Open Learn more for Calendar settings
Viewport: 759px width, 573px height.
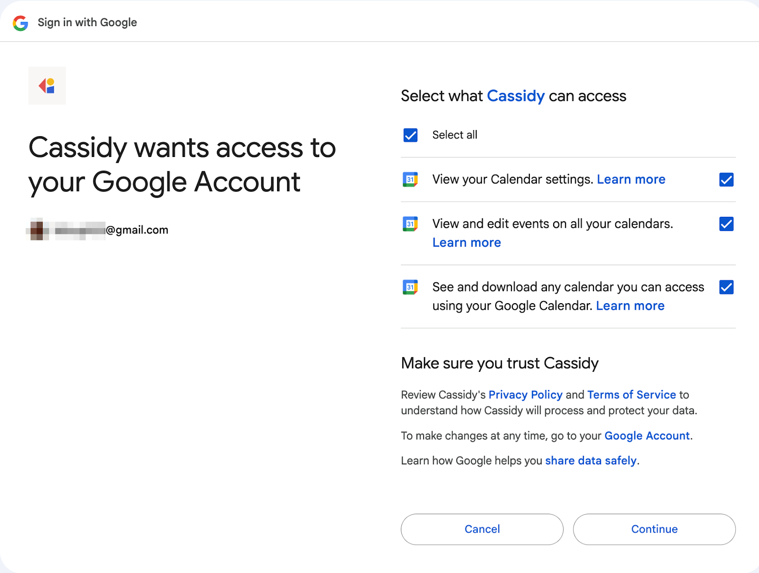[x=631, y=179]
